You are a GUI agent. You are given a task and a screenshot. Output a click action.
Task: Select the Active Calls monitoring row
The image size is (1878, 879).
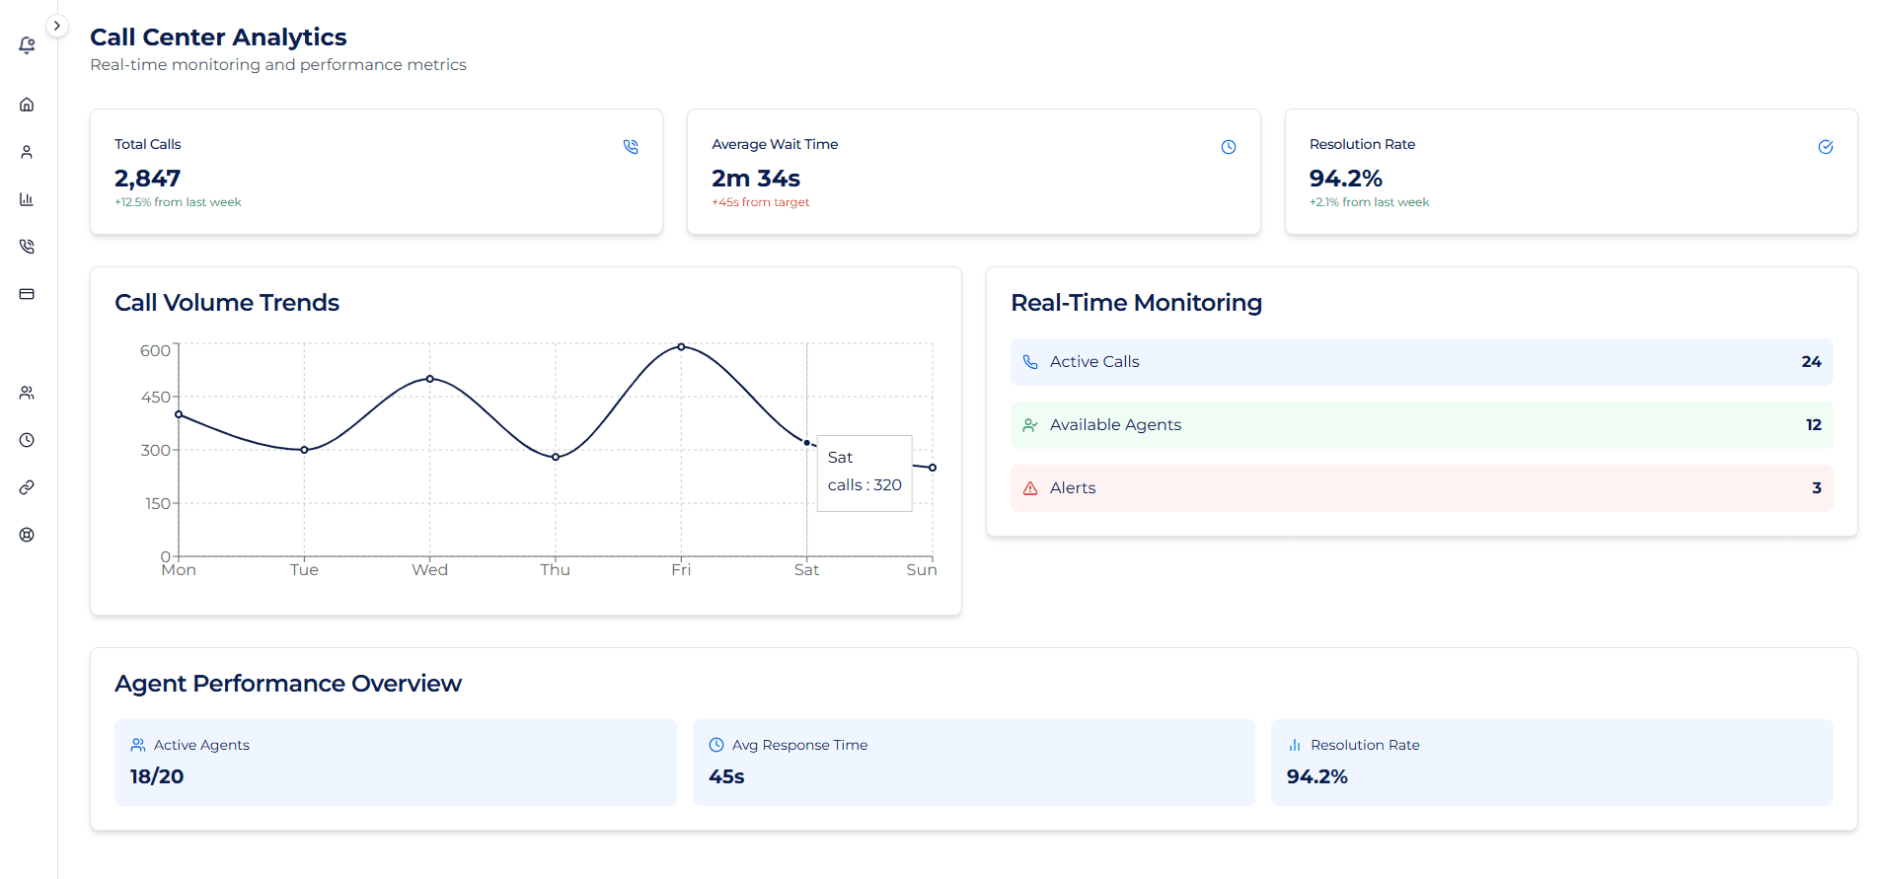tap(1421, 362)
